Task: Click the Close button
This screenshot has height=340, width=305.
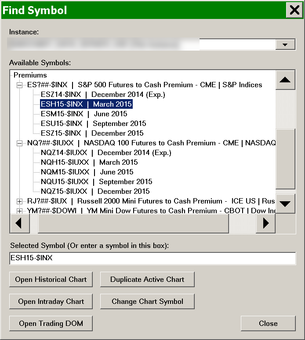Action: 268,323
